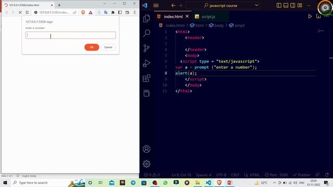Click Spaces: 4 indentation in status bar
The image size is (333, 187).
click(203, 175)
